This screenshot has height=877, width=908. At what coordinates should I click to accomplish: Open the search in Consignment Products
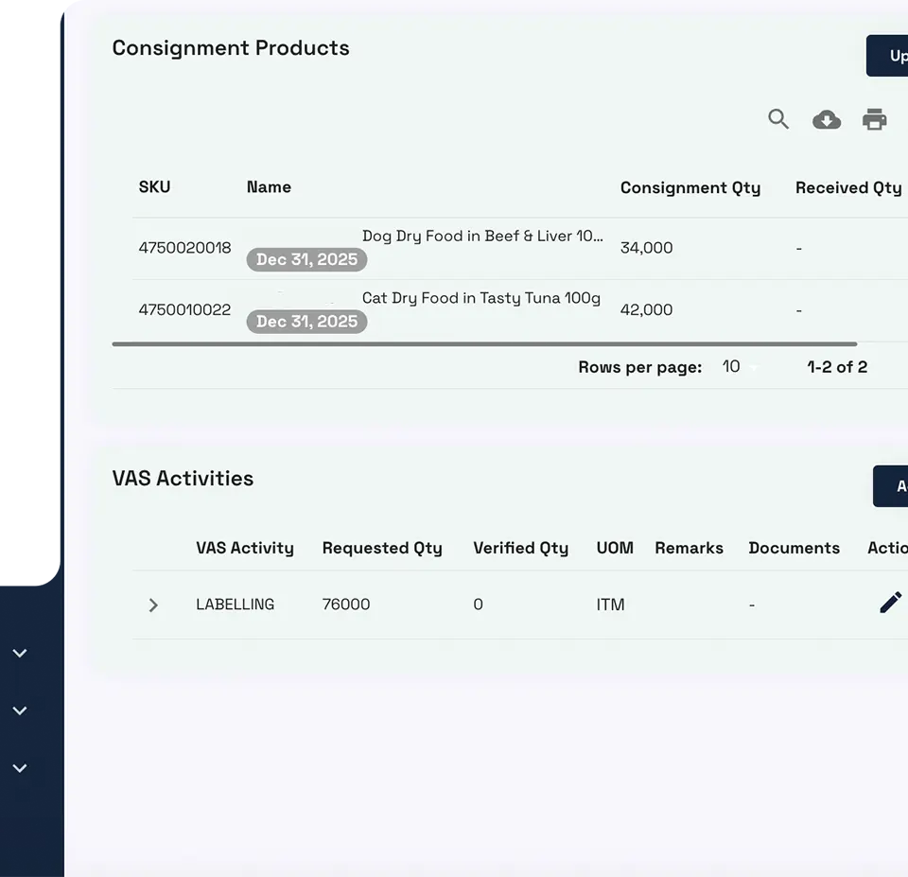coord(778,119)
